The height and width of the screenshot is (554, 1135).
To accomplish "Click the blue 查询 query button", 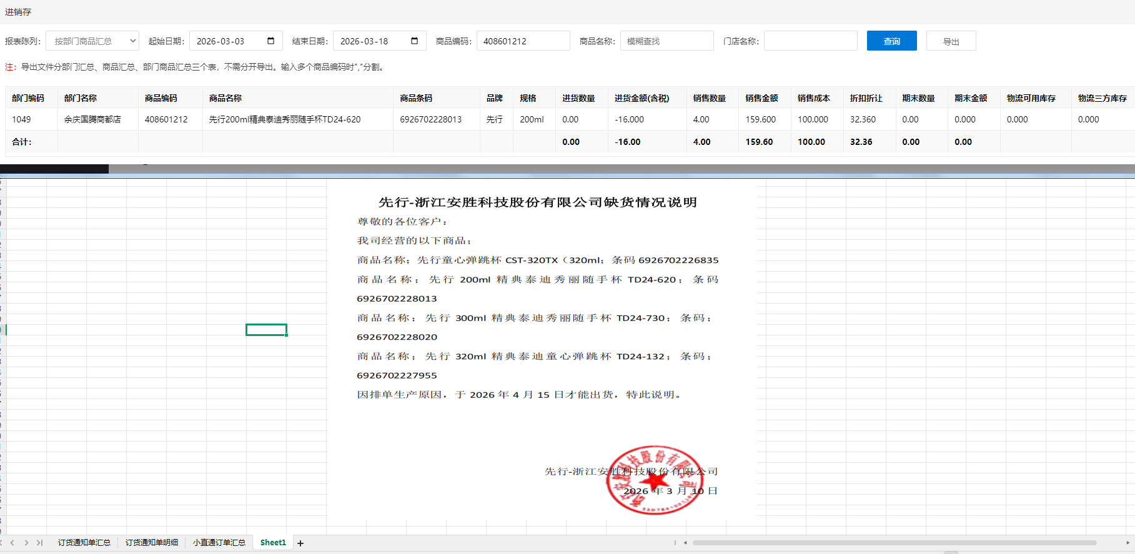I will tap(891, 41).
